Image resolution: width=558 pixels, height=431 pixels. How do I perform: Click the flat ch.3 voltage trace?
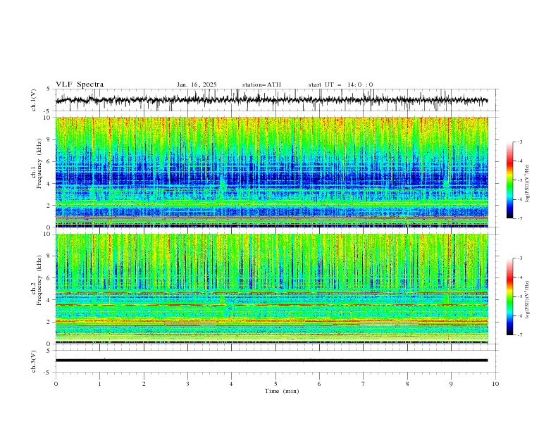click(271, 361)
